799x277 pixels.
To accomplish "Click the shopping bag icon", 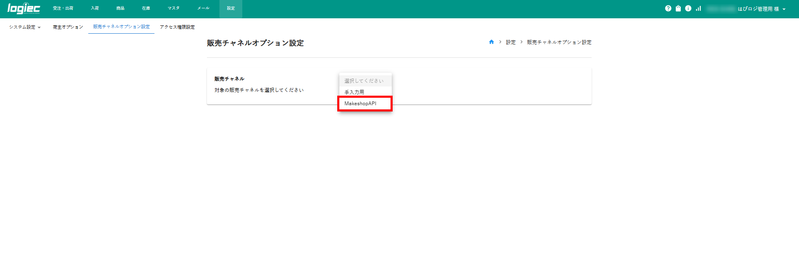I will point(678,8).
